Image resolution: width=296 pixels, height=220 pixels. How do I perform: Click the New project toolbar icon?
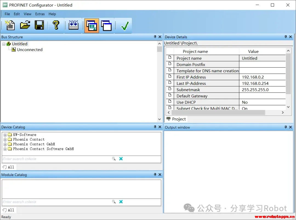(10, 25)
